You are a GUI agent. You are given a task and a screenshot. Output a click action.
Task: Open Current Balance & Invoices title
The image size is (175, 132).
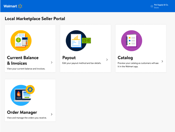pos(23,61)
